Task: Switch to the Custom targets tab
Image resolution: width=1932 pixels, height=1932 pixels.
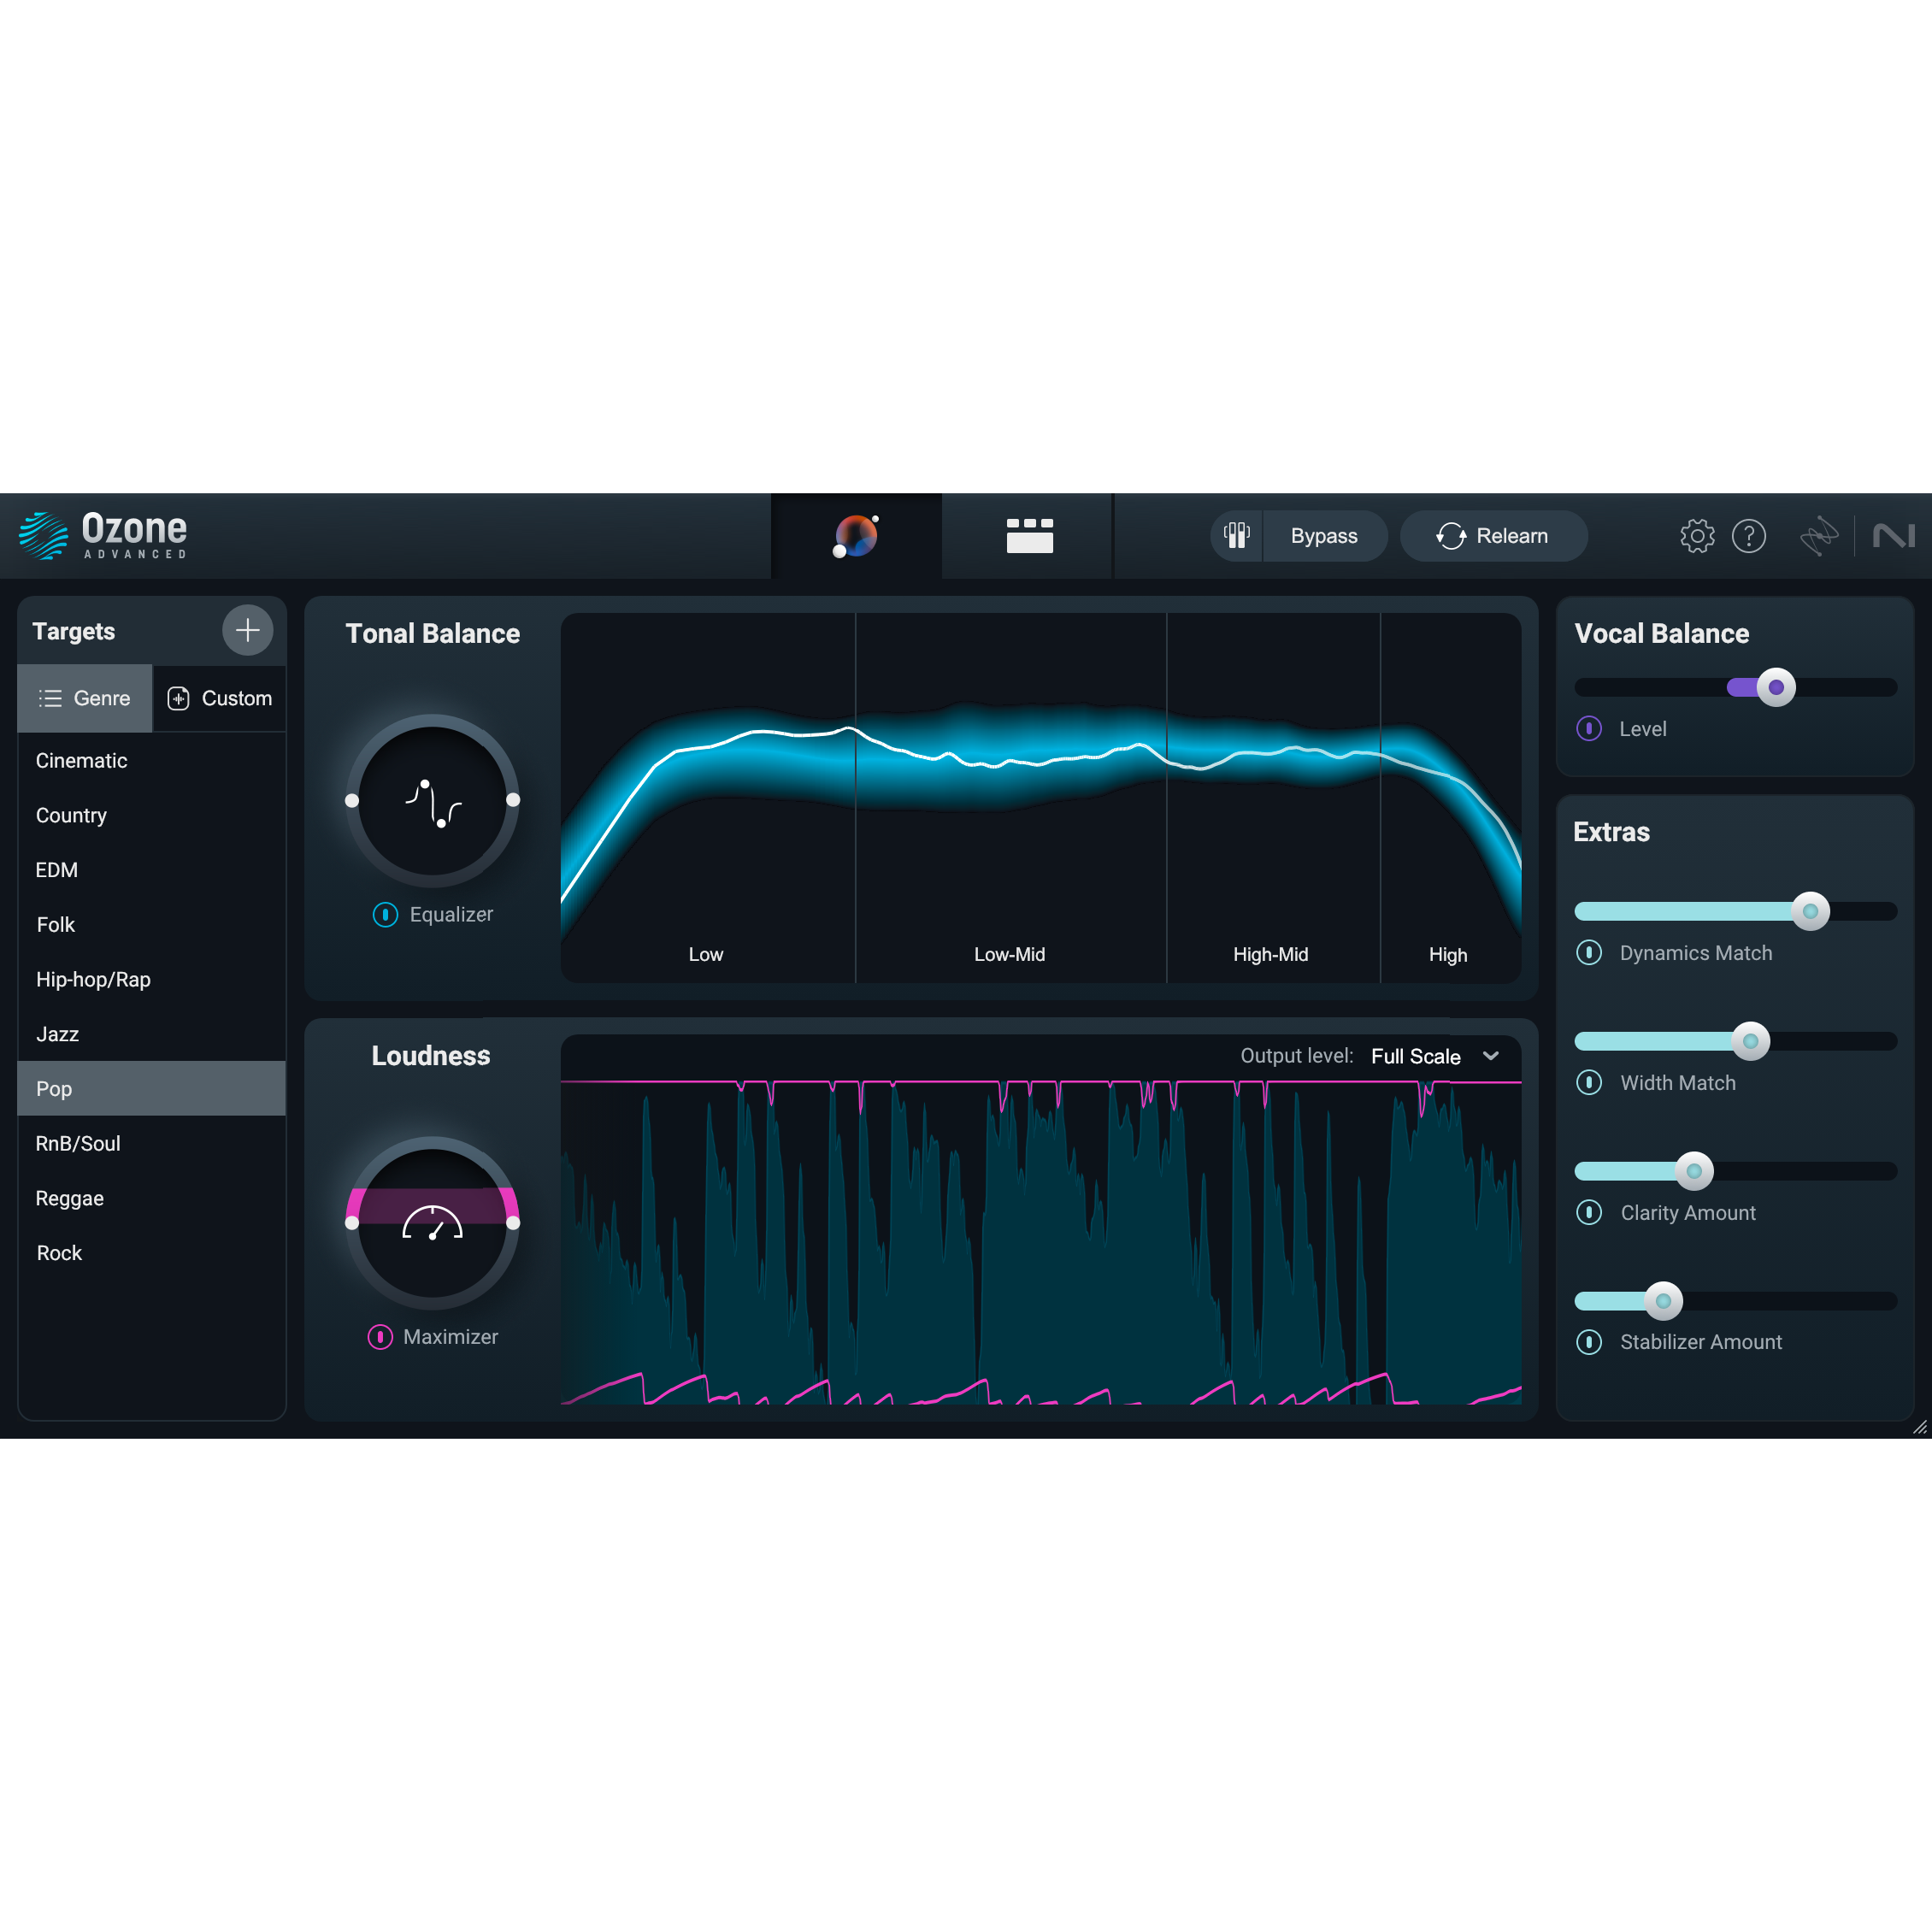Action: [x=220, y=698]
